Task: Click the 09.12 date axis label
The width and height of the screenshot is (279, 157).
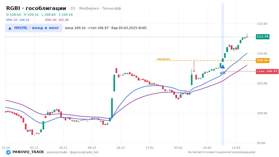Action: click(92, 147)
